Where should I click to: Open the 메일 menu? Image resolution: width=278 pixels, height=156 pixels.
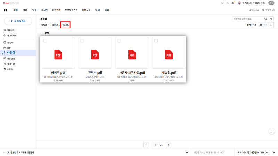[x=16, y=10]
